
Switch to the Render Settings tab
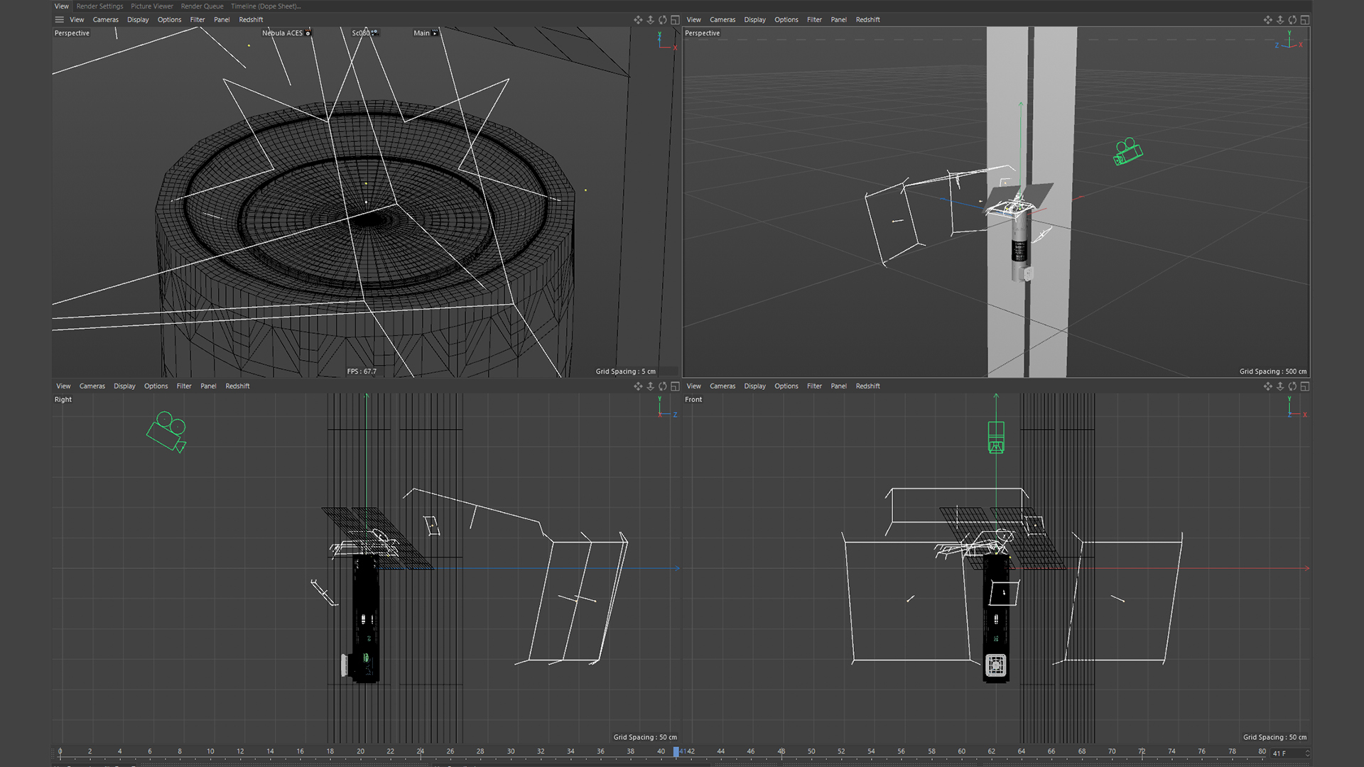[99, 6]
